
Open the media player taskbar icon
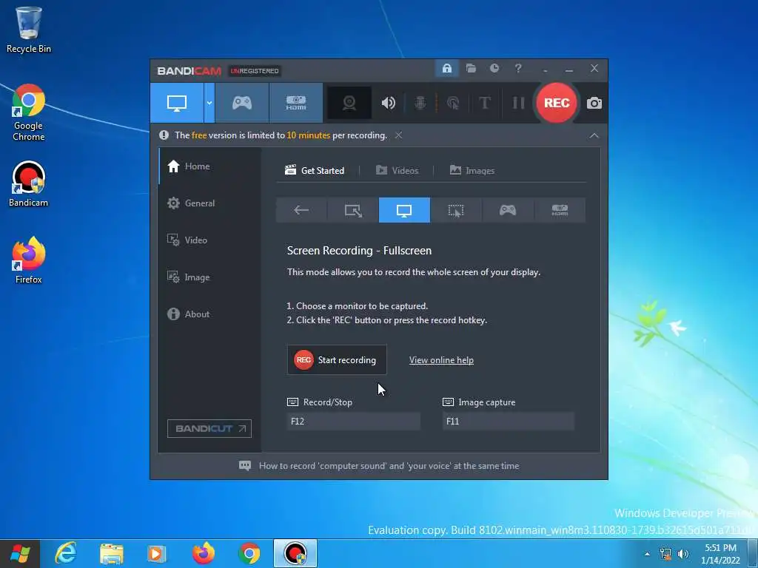(155, 553)
